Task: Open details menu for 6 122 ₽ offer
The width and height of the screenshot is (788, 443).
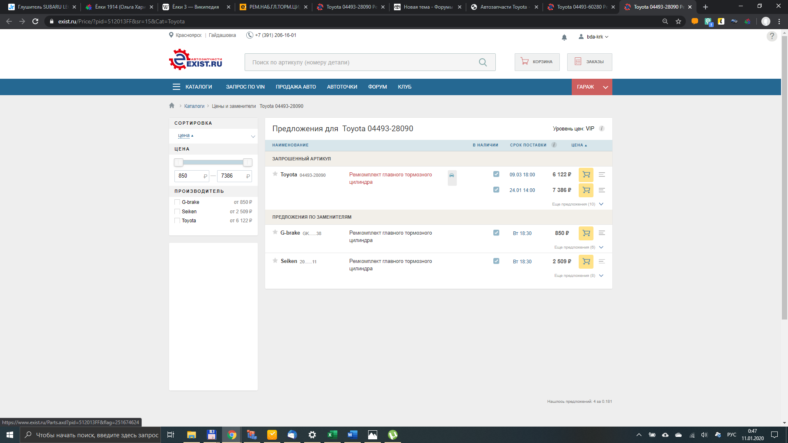Action: pos(602,175)
